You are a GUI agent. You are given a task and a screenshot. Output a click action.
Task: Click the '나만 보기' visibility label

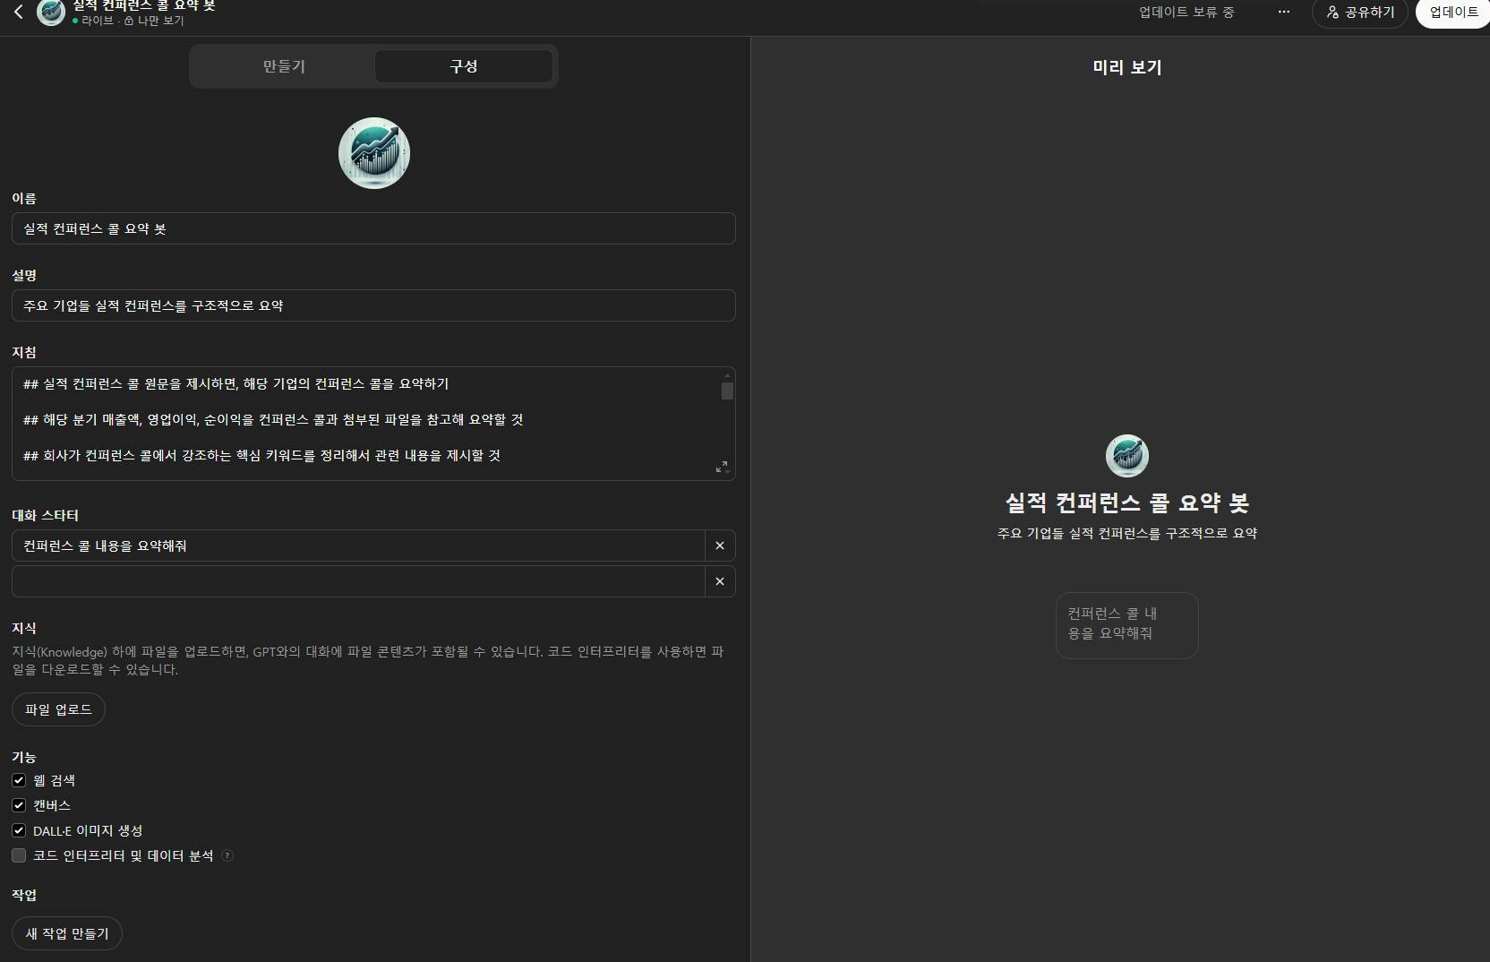click(x=161, y=20)
